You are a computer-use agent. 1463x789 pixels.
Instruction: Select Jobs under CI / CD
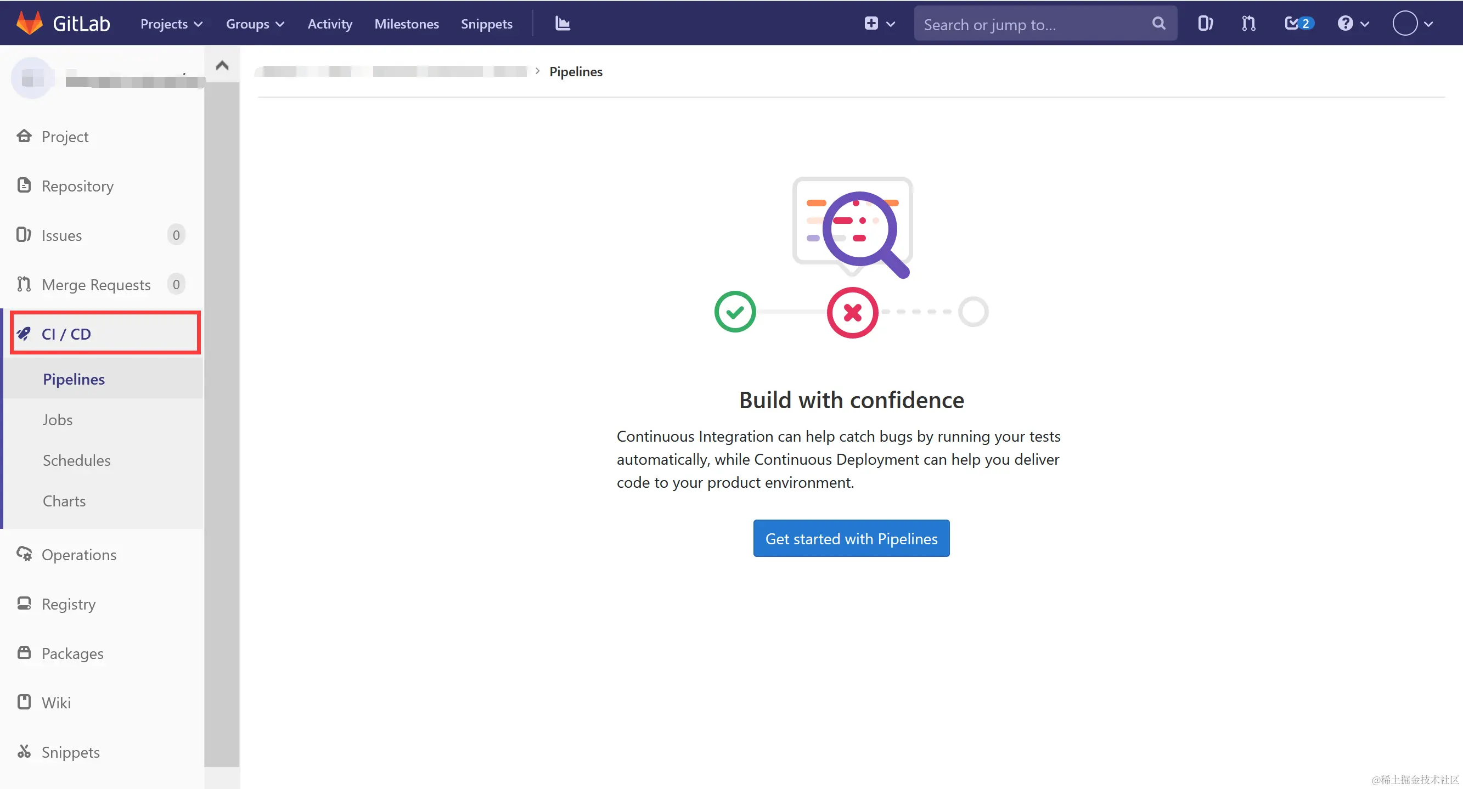[x=58, y=419]
